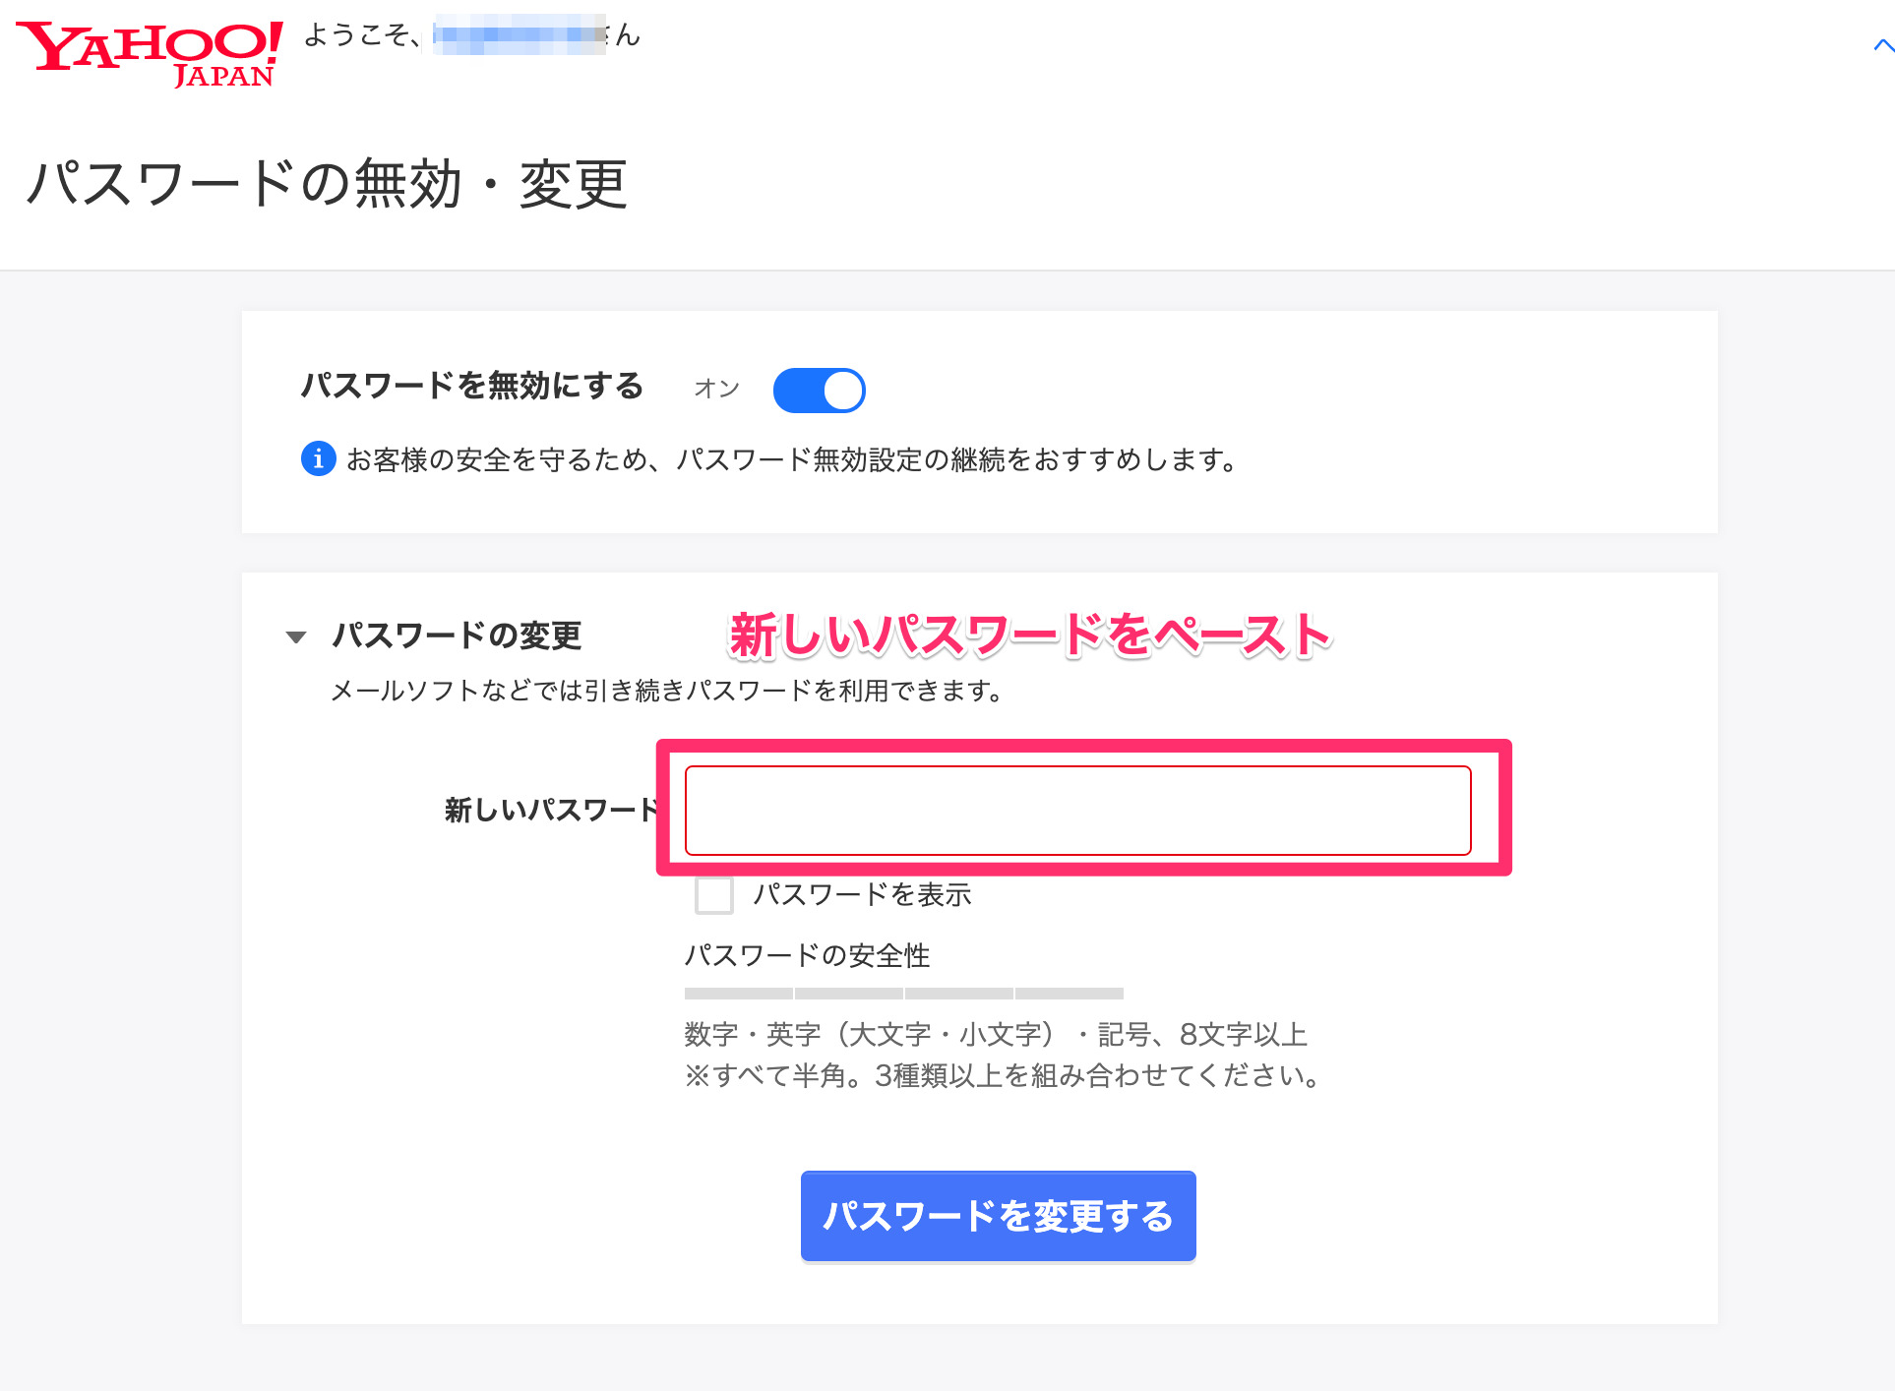This screenshot has width=1895, height=1391.
Task: Toggle the パスワードを無効にする switch
Action: [819, 391]
